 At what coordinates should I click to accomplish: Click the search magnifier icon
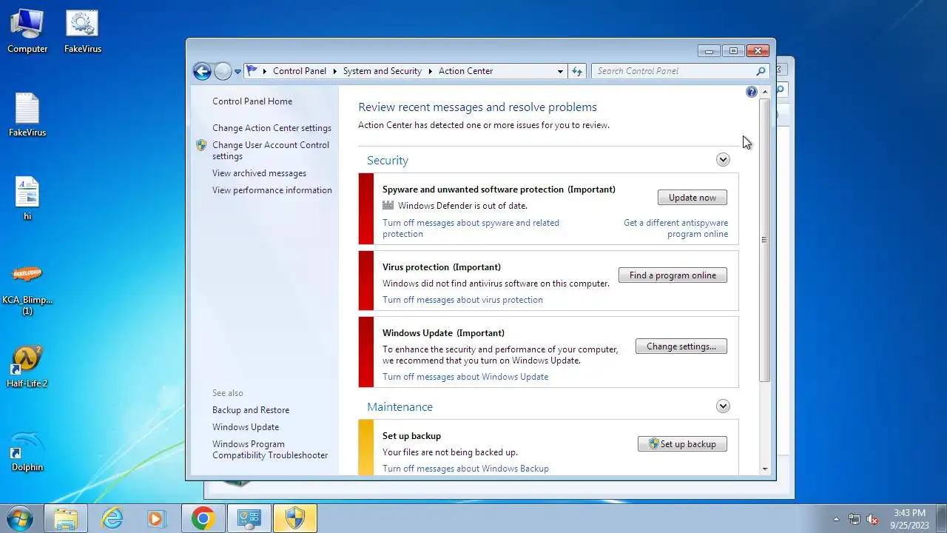(761, 71)
